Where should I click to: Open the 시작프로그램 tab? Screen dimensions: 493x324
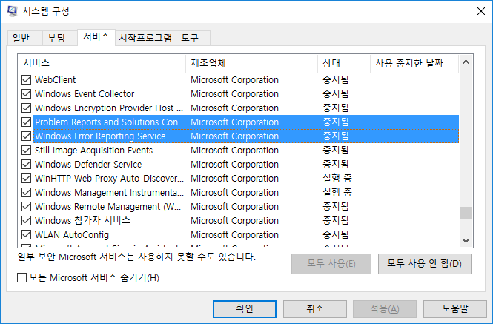click(145, 38)
